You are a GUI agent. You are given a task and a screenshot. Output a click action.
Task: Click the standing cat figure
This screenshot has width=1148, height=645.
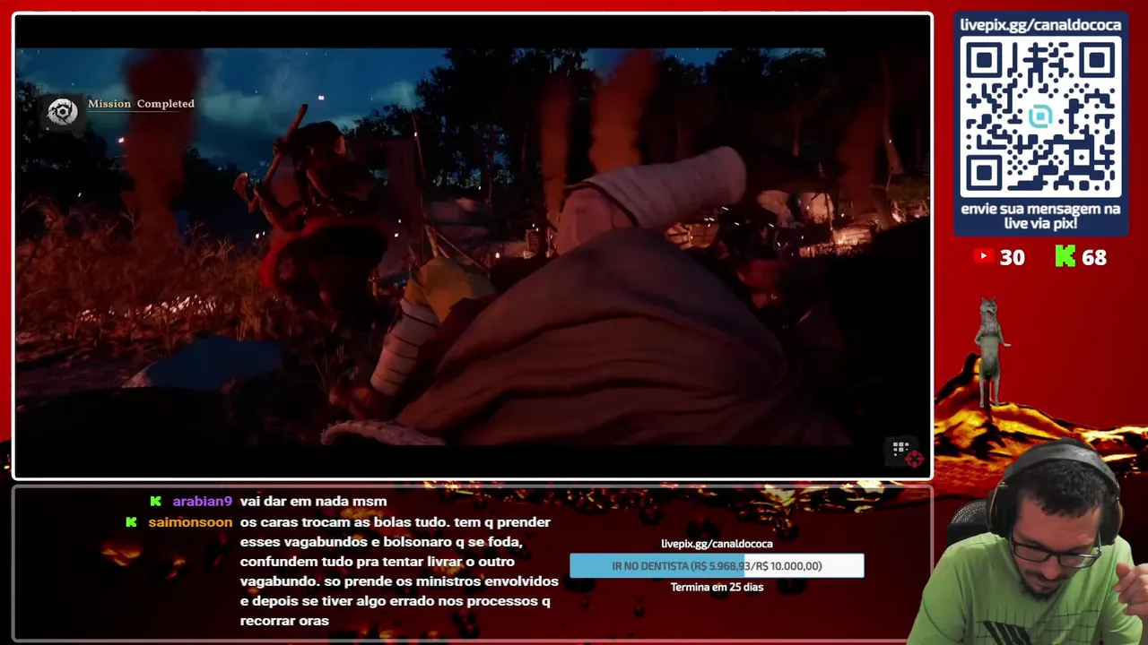point(990,351)
